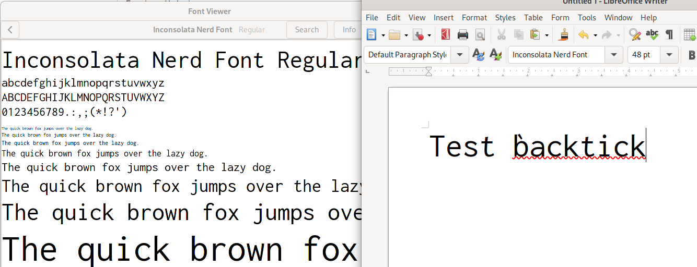Screen dimensions: 697x267
Task: Click the ruler tab-stop corner button
Action: [x=367, y=71]
